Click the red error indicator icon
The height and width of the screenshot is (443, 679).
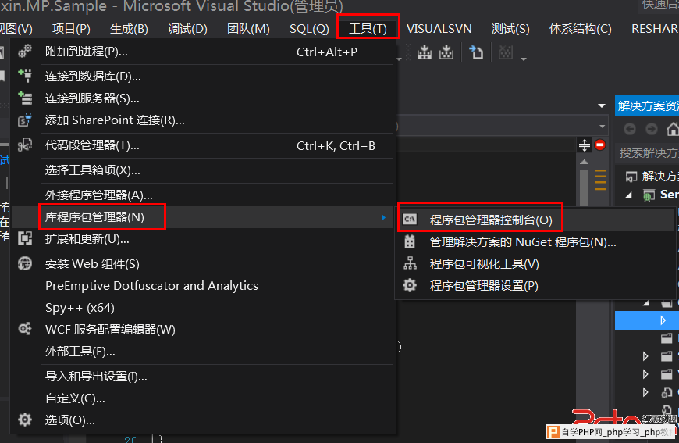[x=600, y=145]
